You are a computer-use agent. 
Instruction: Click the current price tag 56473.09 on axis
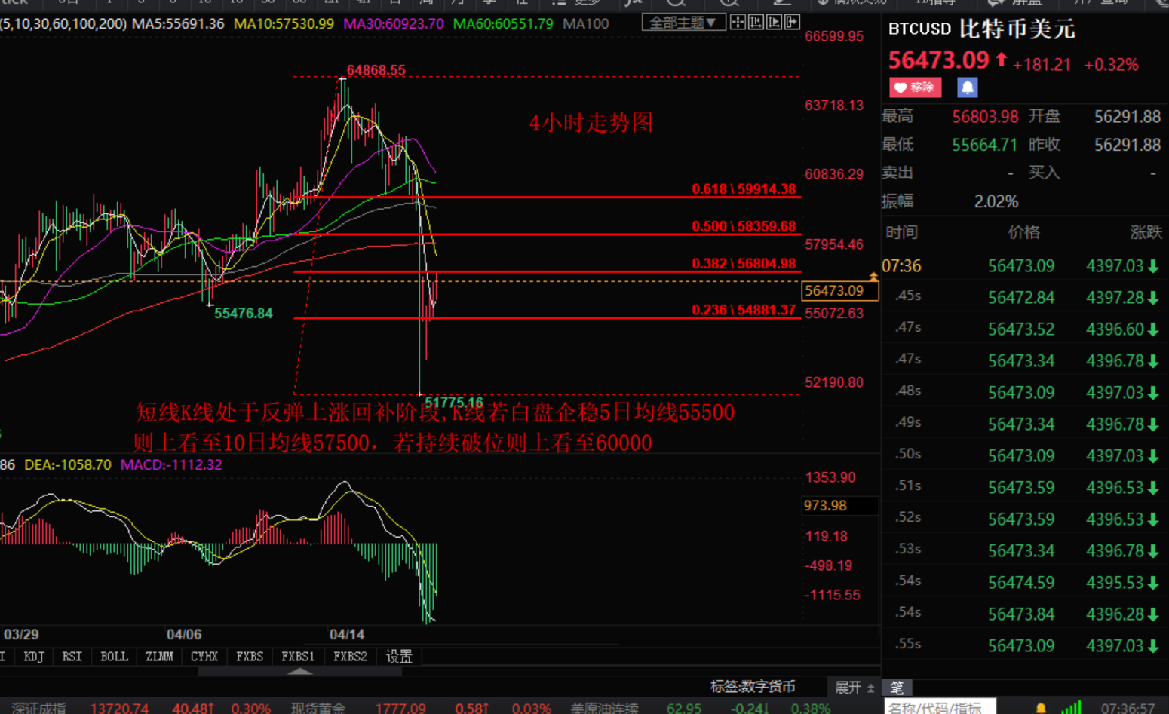[839, 291]
